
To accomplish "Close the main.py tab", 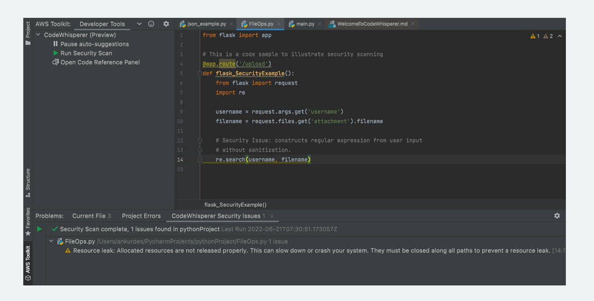I will 319,24.
